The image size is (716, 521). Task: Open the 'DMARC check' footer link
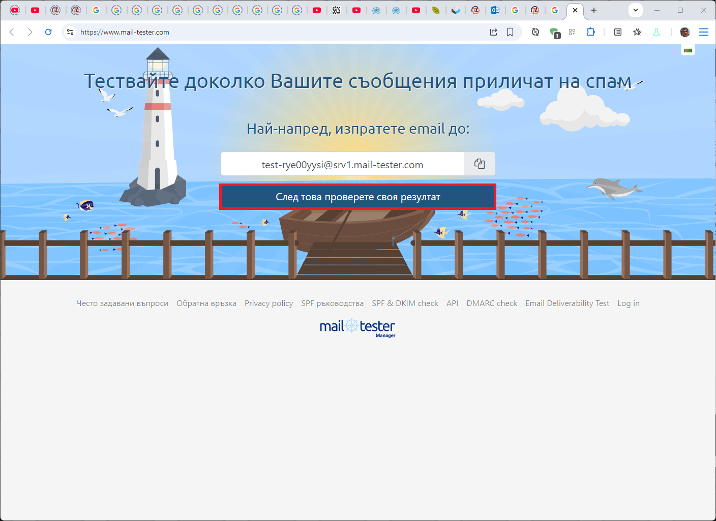pyautogui.click(x=492, y=303)
